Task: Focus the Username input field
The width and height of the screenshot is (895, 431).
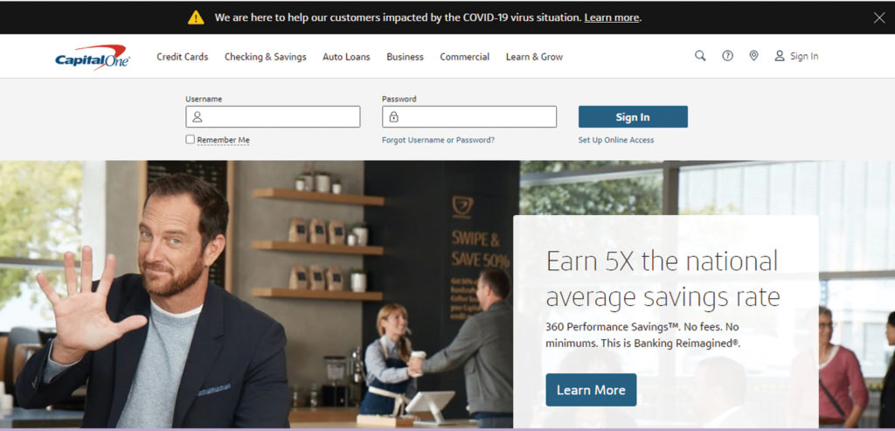Action: click(273, 117)
